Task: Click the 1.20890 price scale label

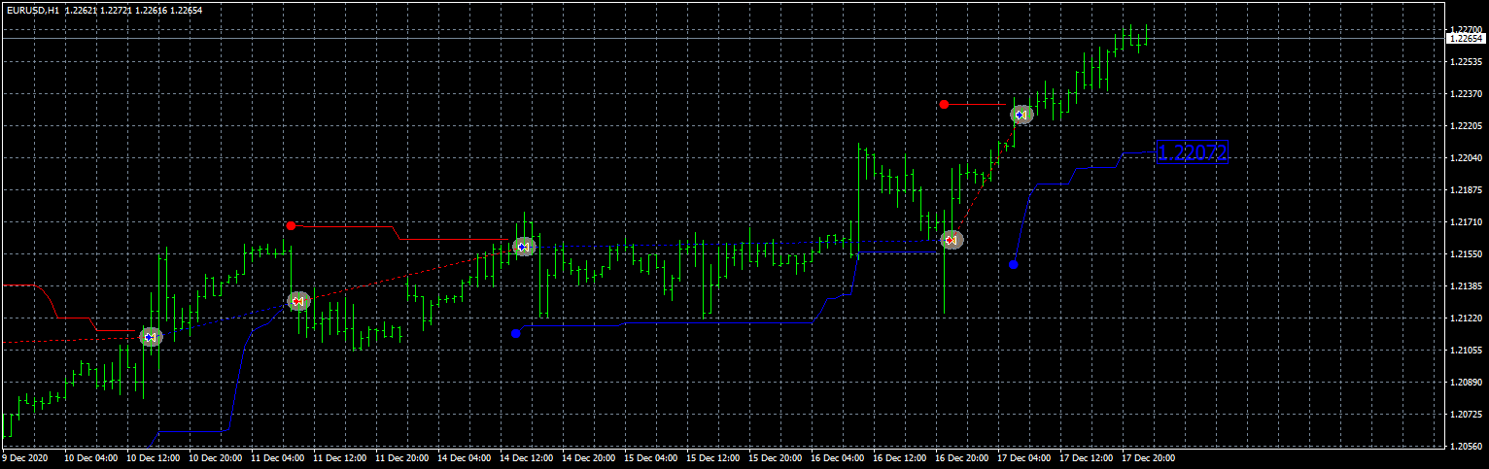Action: click(1465, 382)
